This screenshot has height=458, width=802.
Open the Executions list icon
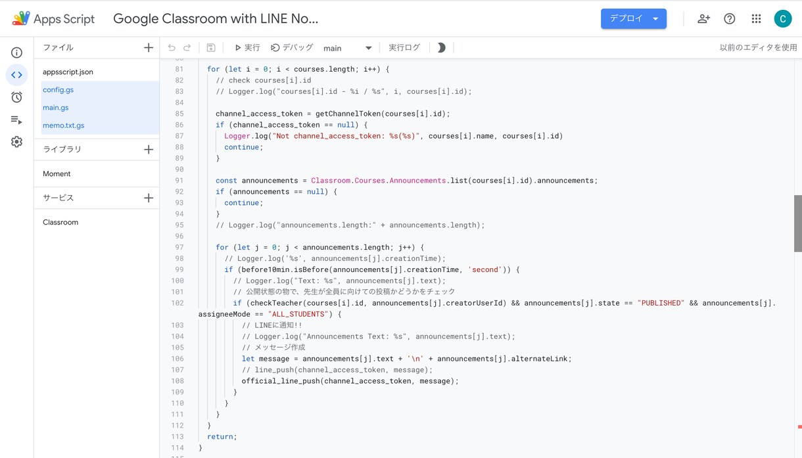click(17, 120)
